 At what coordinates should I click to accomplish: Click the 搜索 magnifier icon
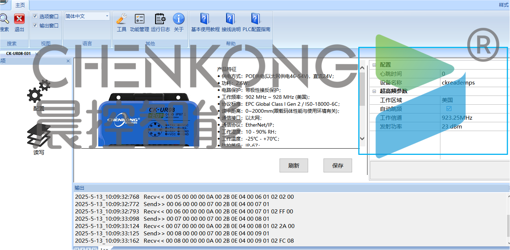tap(4, 19)
